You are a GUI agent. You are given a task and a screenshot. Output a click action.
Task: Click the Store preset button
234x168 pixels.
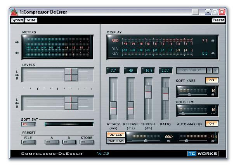tap(87, 142)
